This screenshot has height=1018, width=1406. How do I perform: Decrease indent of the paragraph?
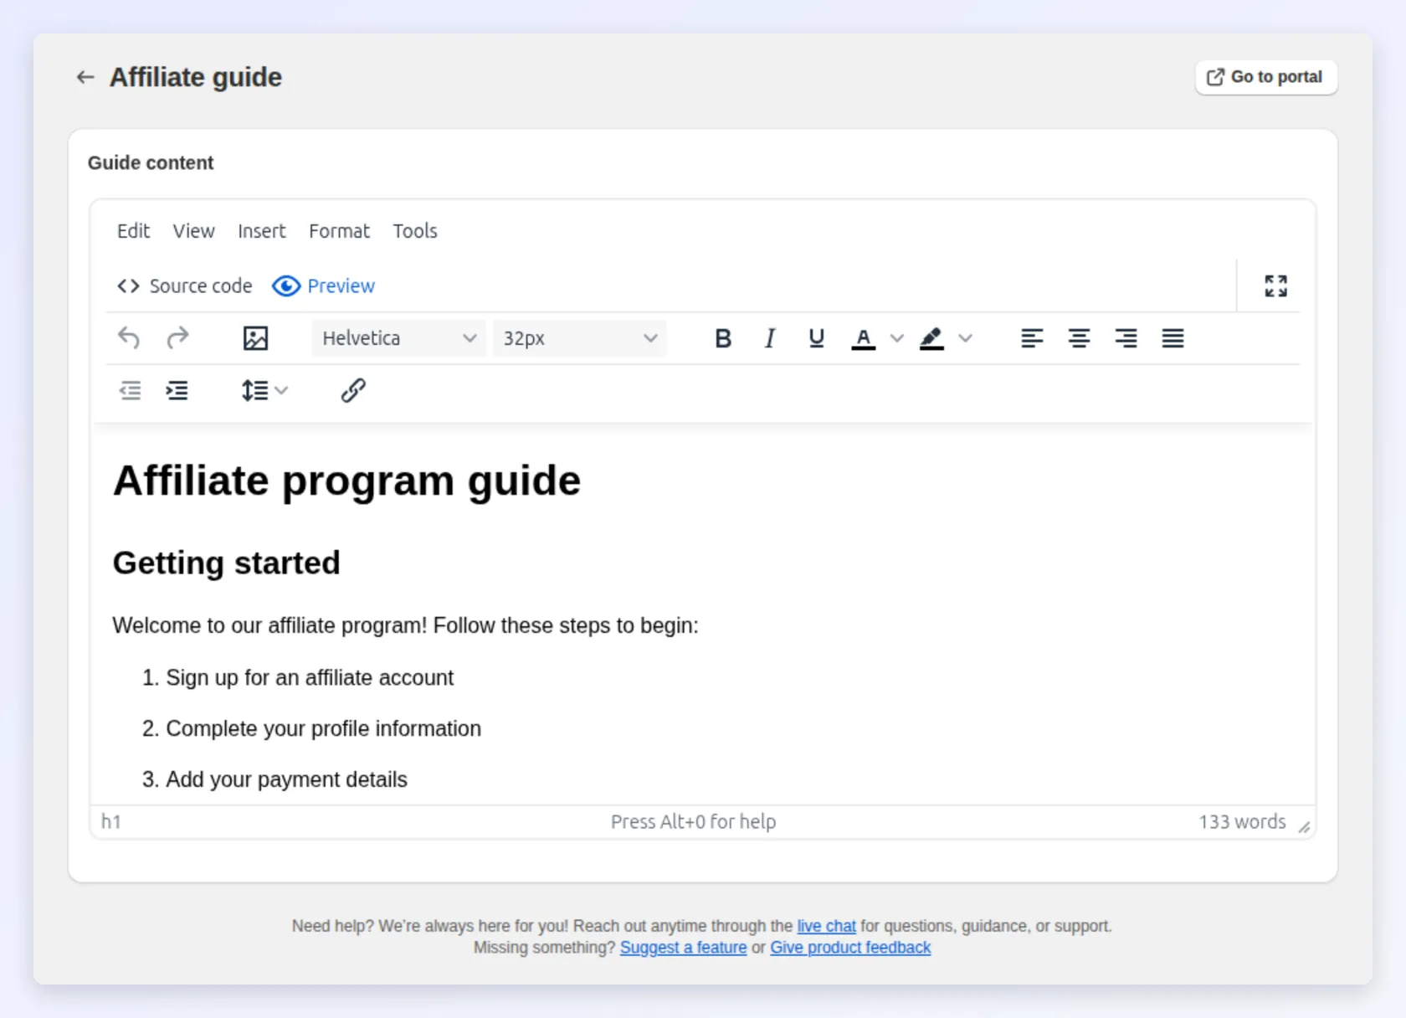click(130, 391)
